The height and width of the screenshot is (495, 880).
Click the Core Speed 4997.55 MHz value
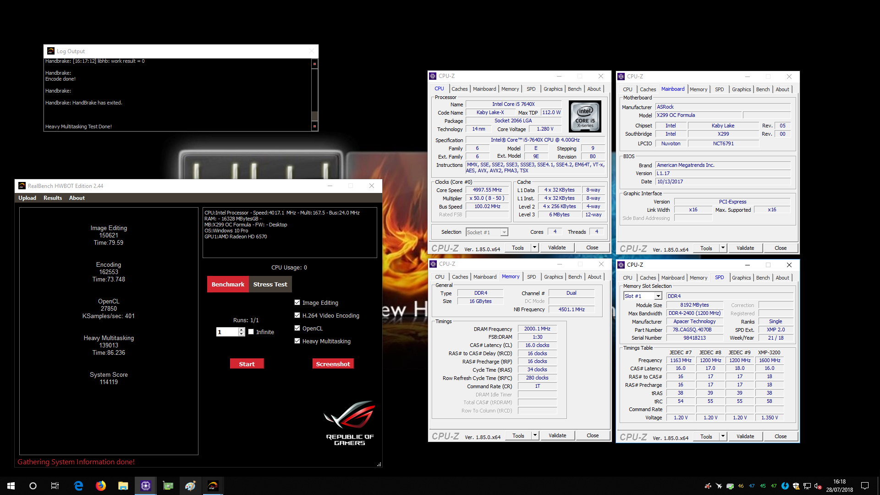(x=487, y=190)
